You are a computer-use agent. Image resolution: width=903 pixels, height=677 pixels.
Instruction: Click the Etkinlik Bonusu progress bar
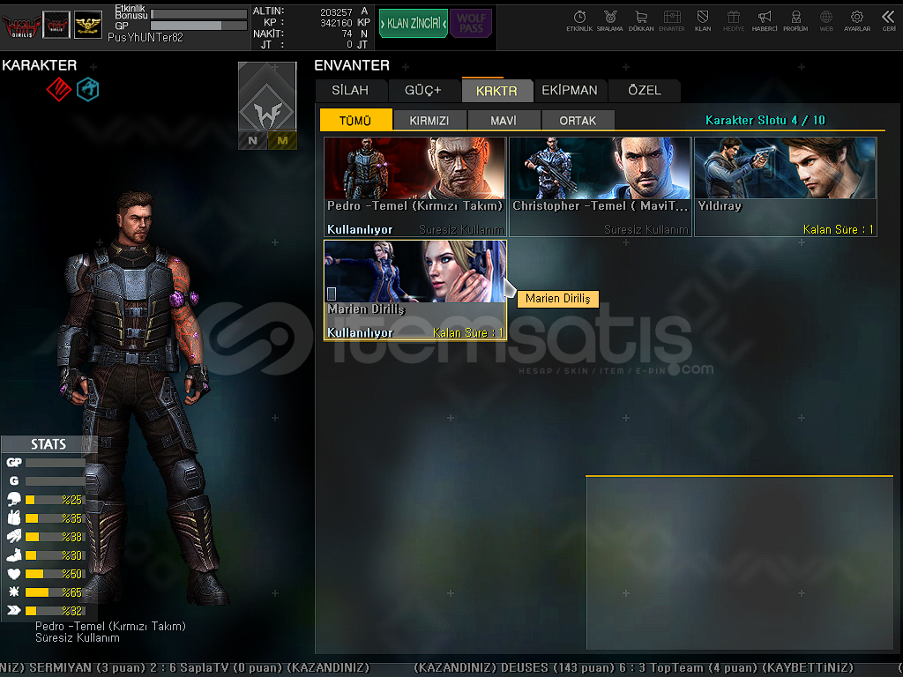(x=198, y=13)
